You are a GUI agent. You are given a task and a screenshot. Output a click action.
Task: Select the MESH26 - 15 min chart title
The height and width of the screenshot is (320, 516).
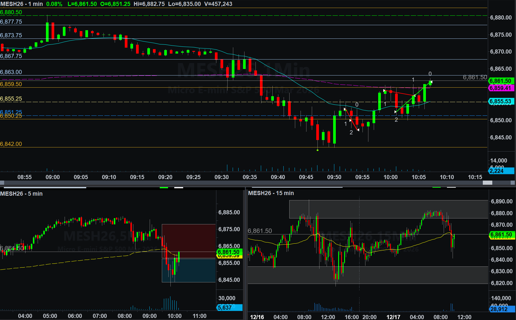coord(271,193)
